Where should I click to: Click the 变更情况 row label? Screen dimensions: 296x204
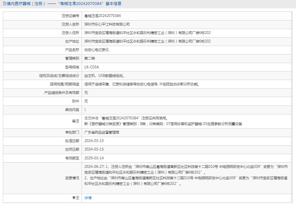72,178
